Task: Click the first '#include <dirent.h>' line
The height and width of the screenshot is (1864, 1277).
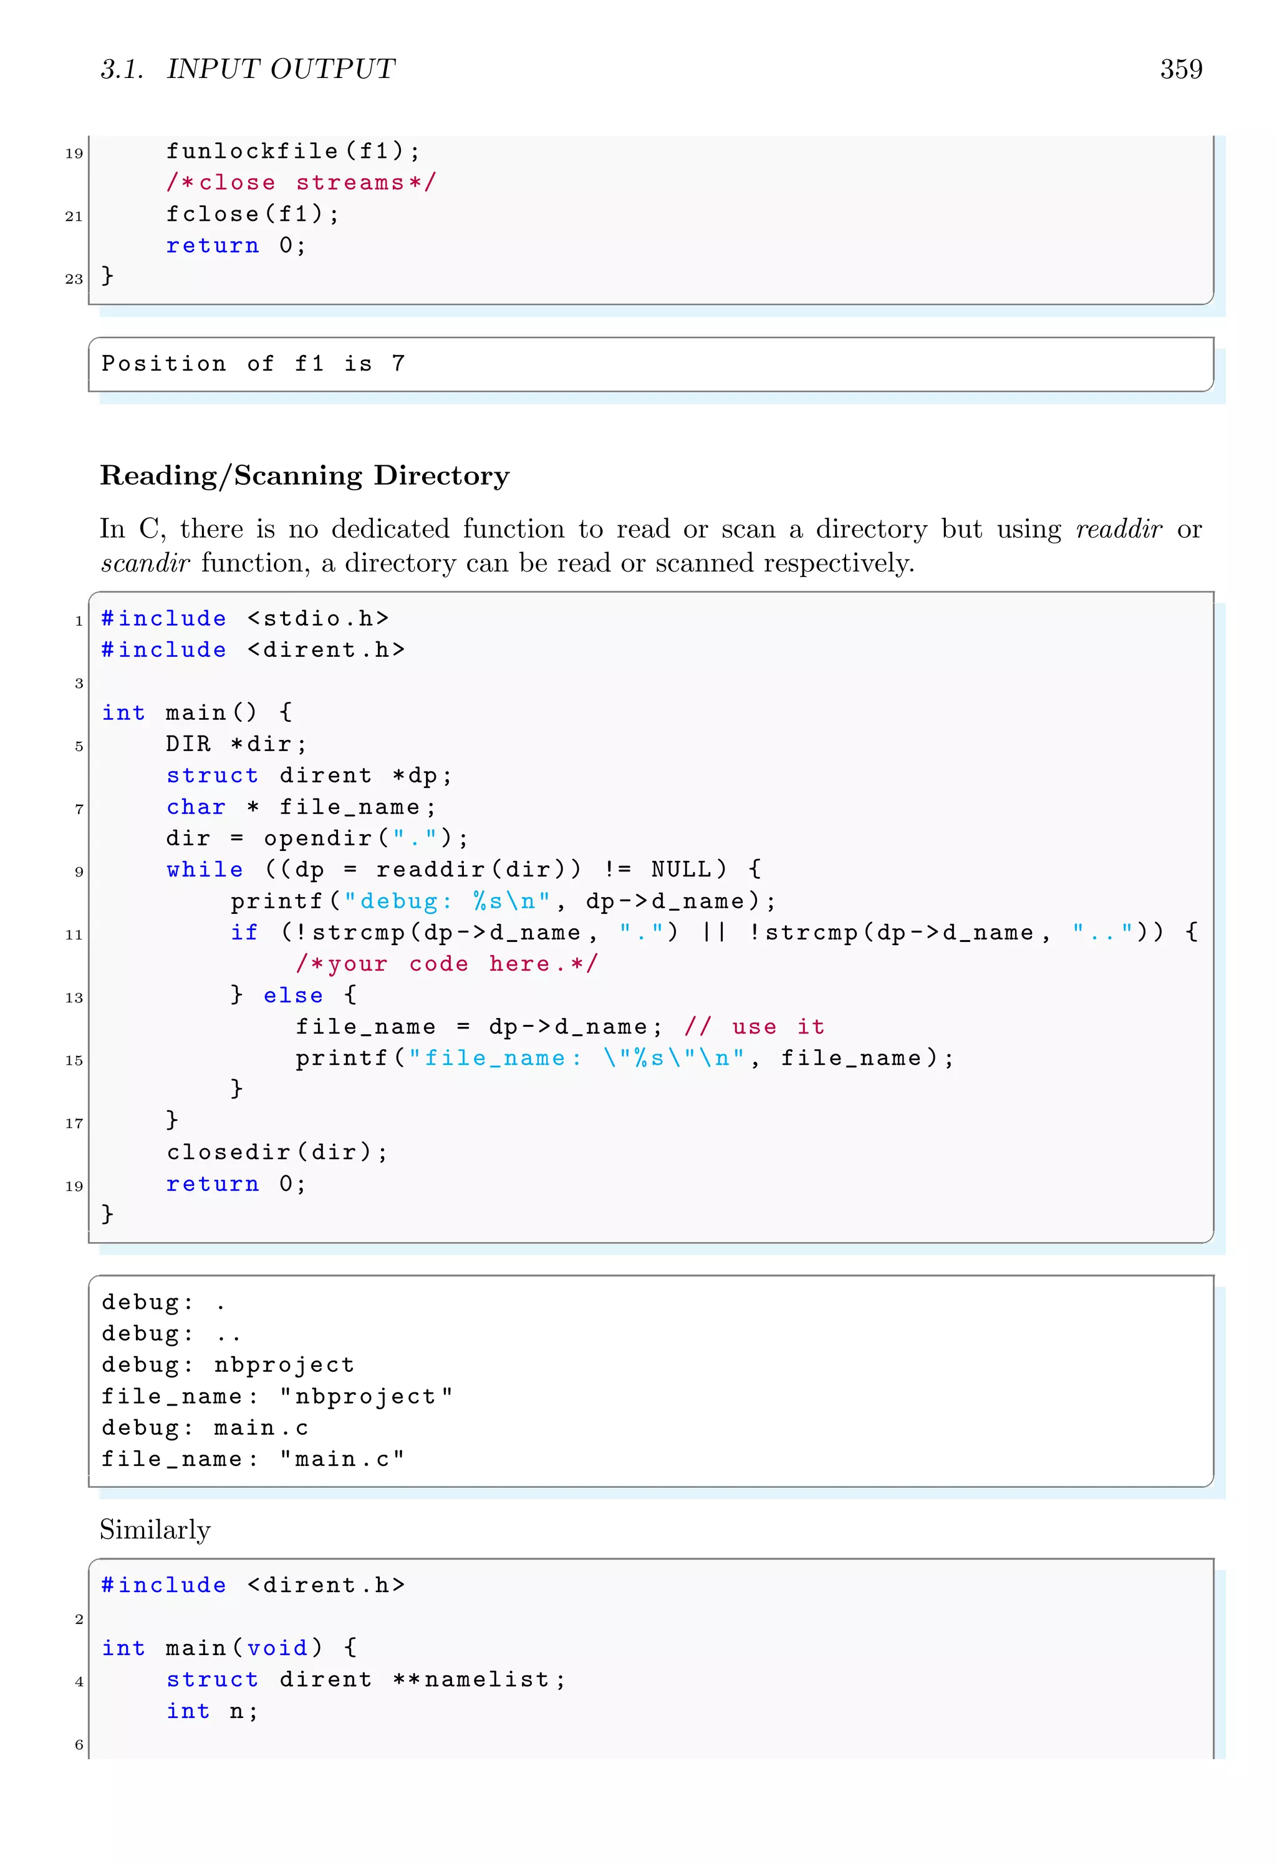Action: coord(253,649)
